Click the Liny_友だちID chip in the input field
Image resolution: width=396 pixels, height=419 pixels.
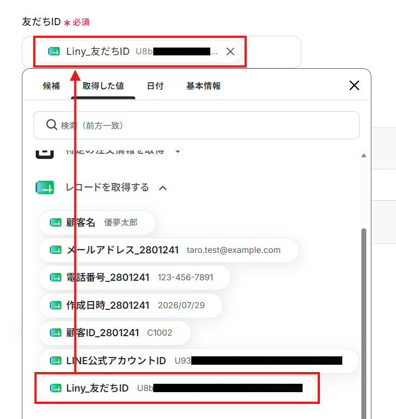[x=139, y=51]
